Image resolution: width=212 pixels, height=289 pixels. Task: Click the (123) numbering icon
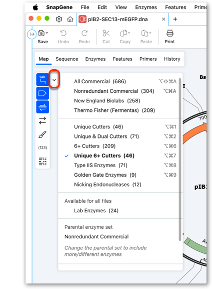coord(42,148)
